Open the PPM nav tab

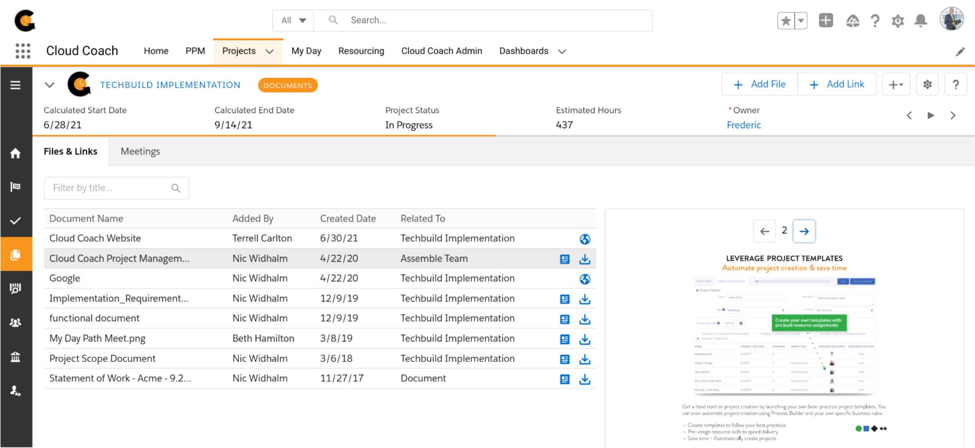coord(195,51)
